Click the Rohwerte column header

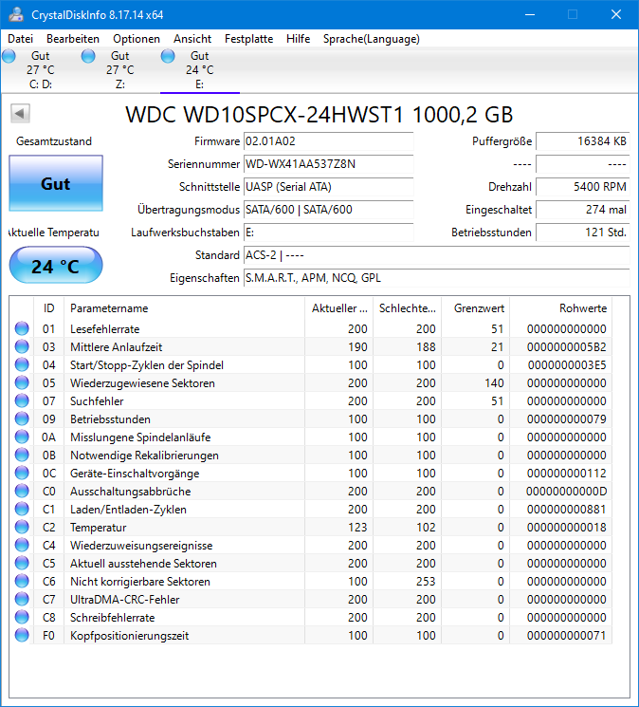pos(561,308)
